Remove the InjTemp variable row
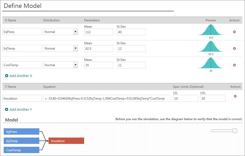245x156 pixels. 234,48
